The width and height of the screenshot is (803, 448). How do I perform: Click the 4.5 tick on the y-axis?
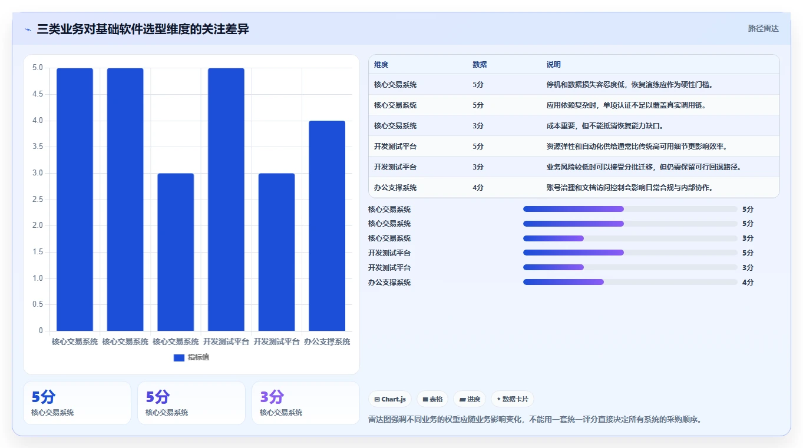[38, 94]
